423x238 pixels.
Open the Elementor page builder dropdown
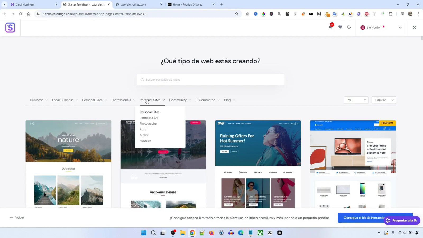(381, 28)
